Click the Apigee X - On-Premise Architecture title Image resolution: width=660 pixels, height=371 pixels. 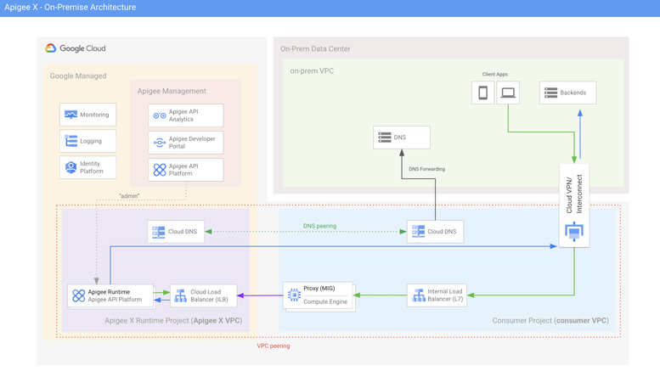click(71, 7)
